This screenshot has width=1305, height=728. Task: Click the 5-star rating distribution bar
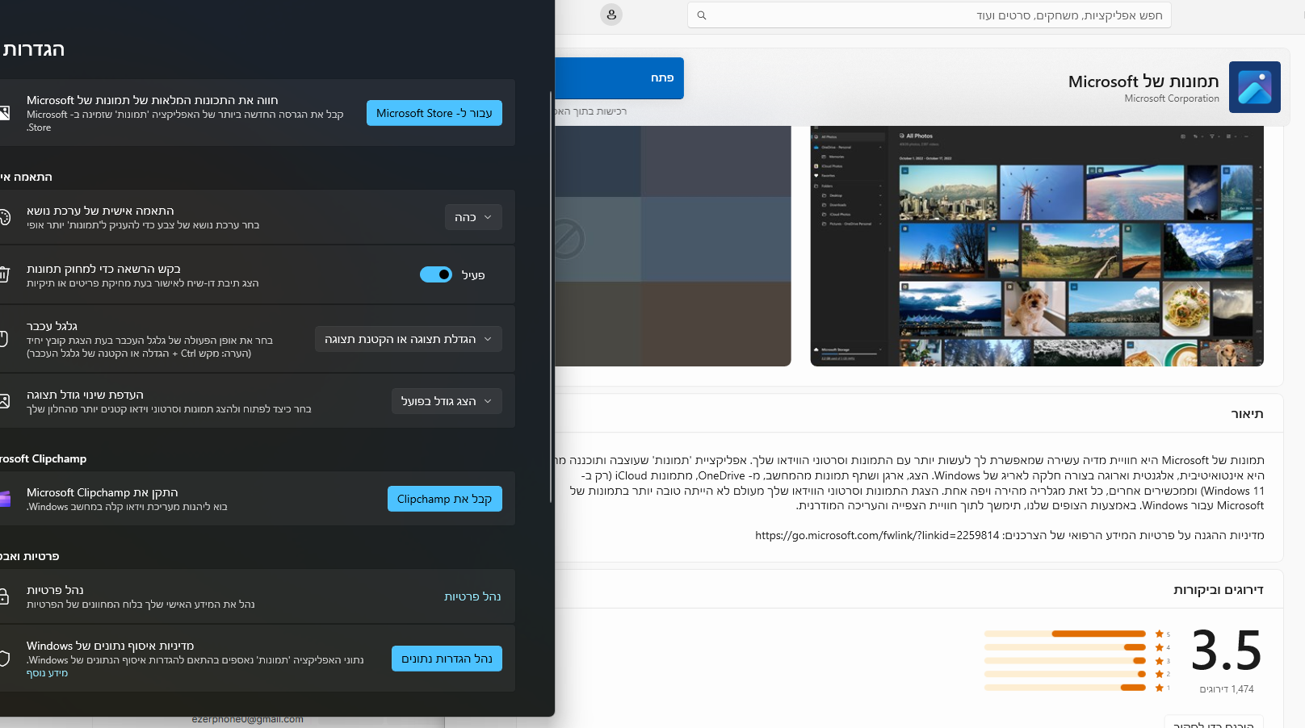point(1064,634)
